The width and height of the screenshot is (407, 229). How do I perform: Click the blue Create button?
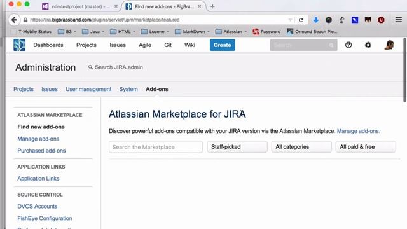point(223,45)
